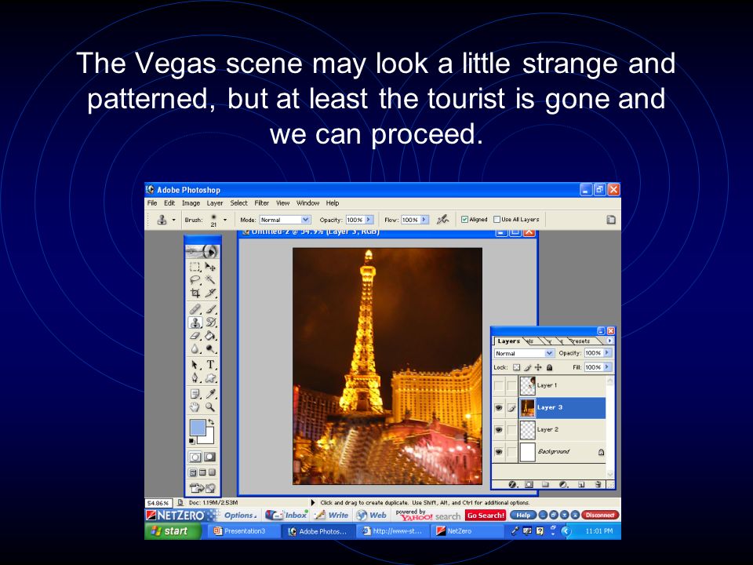This screenshot has width=753, height=565.
Task: Show Layer 1 visibility eye box
Action: pos(499,385)
